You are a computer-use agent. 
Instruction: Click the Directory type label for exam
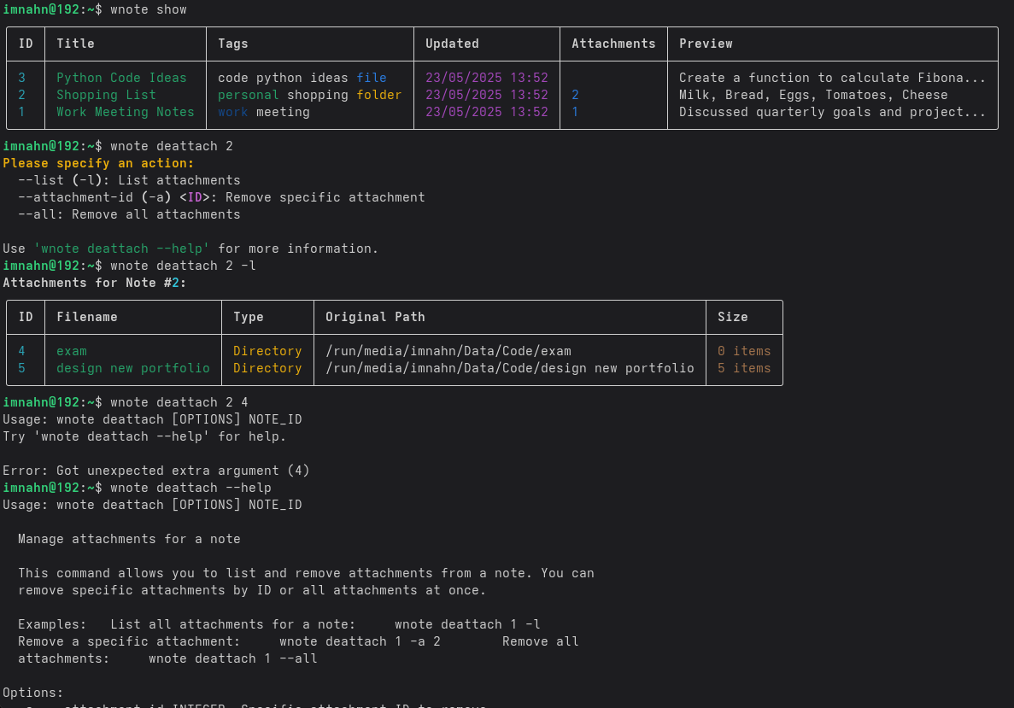point(267,351)
